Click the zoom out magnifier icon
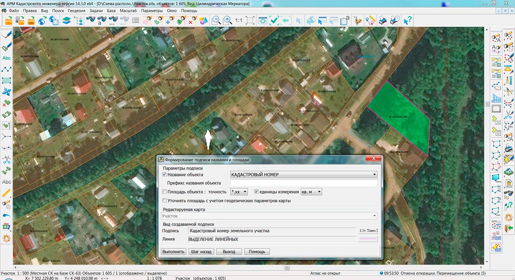This screenshot has height=280, width=515. tap(215, 20)
